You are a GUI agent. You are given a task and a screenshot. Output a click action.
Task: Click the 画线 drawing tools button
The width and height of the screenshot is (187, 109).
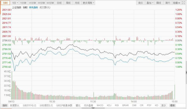point(159,3)
